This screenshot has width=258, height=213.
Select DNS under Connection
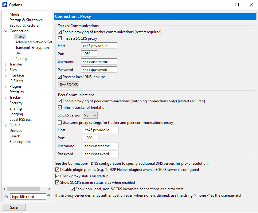pos(19,53)
